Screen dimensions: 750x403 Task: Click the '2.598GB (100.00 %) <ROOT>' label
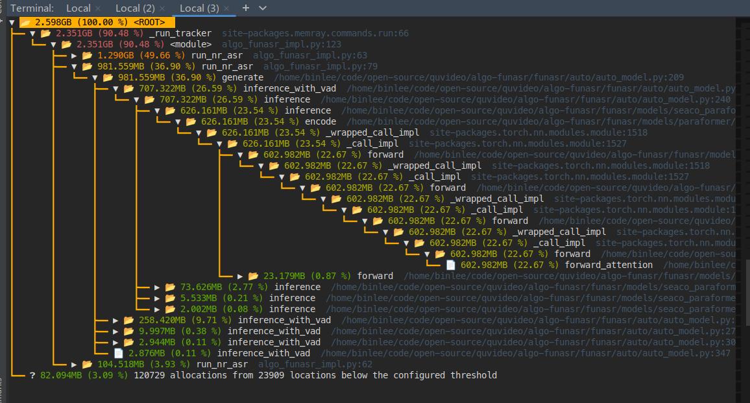coord(99,23)
